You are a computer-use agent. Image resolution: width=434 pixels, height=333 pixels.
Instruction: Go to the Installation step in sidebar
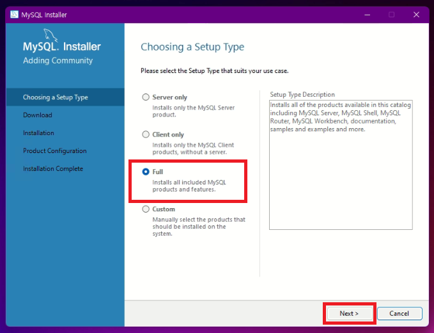pos(38,133)
